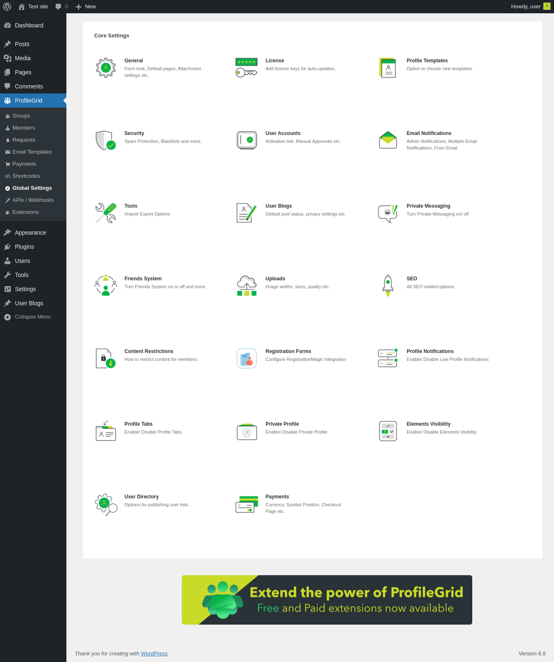
Task: Open the sidebar Tools menu
Action: (x=33, y=275)
